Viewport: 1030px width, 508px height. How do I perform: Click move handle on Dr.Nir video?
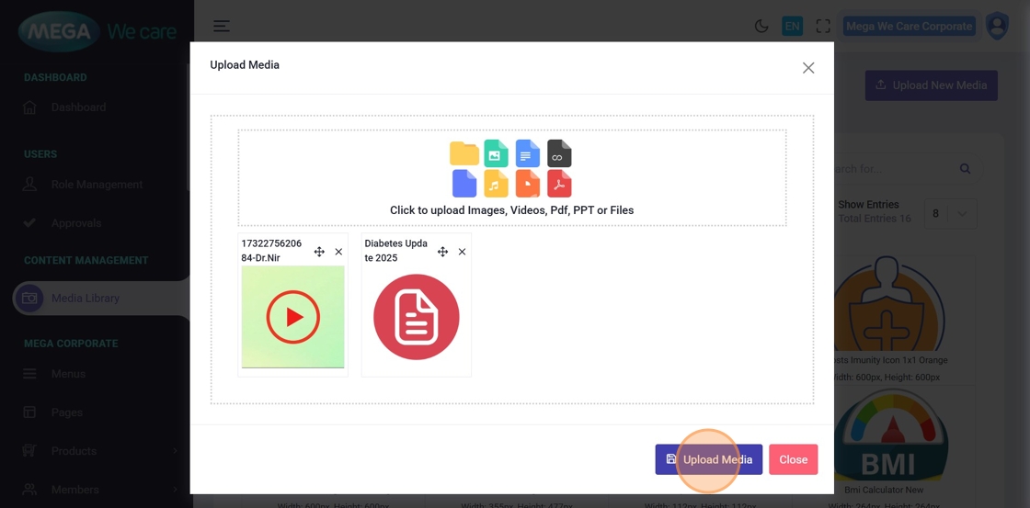[319, 252]
